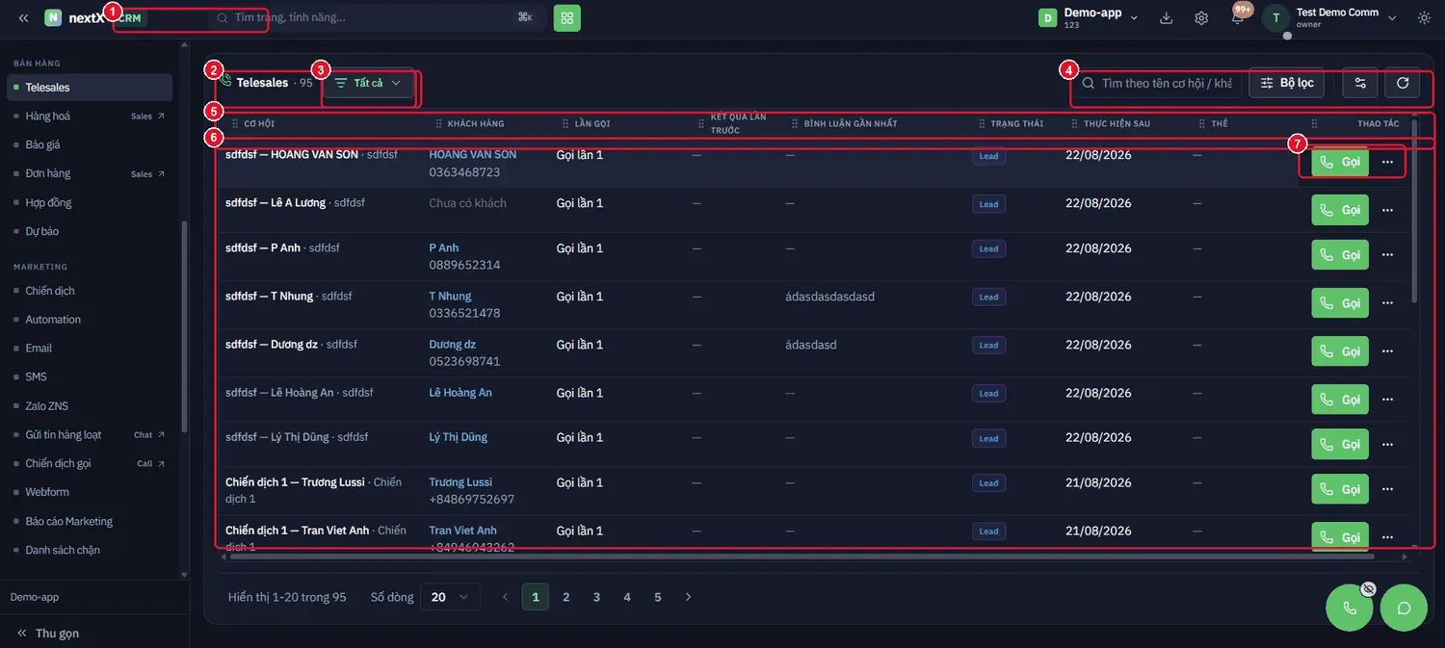Image resolution: width=1445 pixels, height=648 pixels.
Task: Open the Số dòng rows-per-page dropdown
Action: (450, 597)
